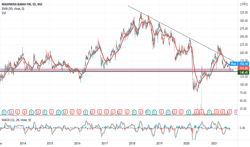This screenshot has width=250, height=147.
Task: Click the 2020 label on time axis
Action: (x=186, y=143)
